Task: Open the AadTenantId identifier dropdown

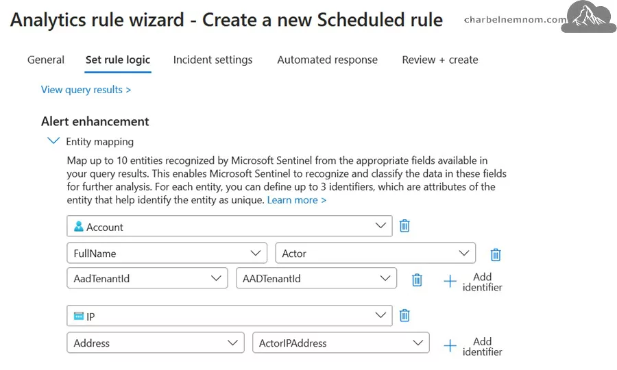Action: point(147,278)
